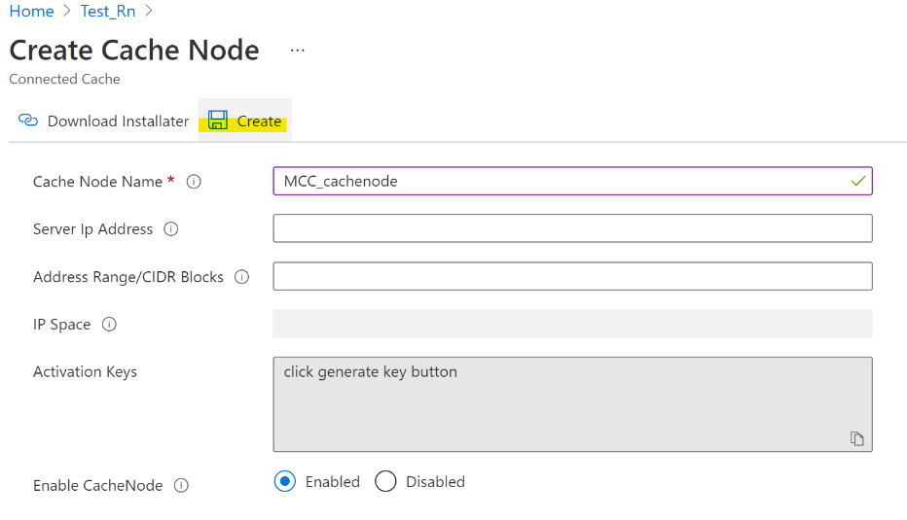Click the greyed-out IP Space field

[x=572, y=324]
